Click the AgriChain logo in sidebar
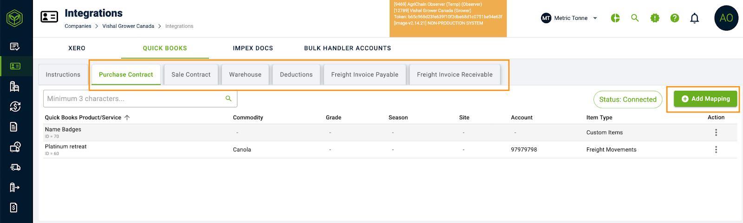Screen dimensions: 743x223 [15, 19]
